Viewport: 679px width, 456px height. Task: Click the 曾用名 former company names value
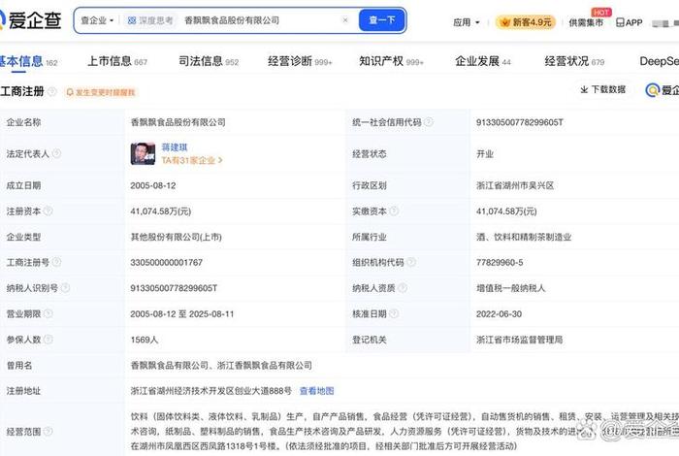221,366
